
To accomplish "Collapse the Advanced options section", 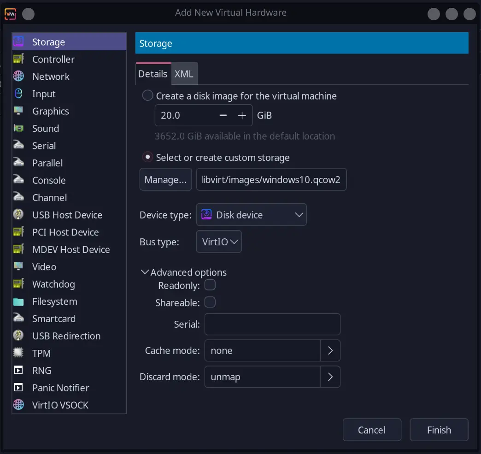I will [145, 272].
